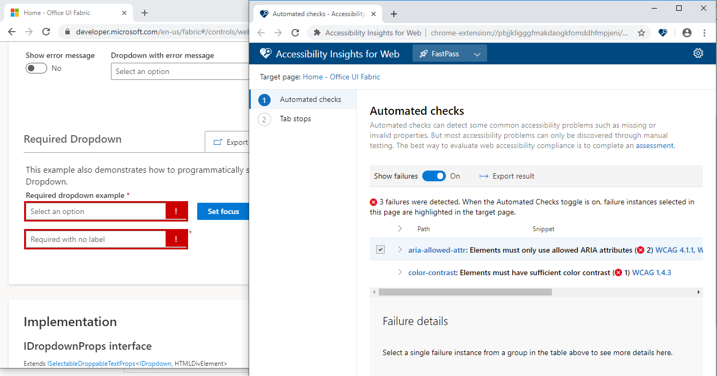Screen dimensions: 717x376
Task: Open the Dropdown with error message select
Action: [x=180, y=71]
